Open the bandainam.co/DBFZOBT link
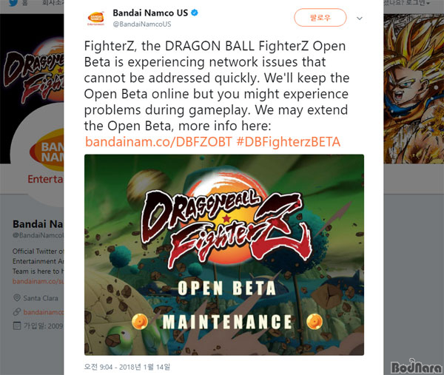The height and width of the screenshot is (375, 444). (x=158, y=142)
